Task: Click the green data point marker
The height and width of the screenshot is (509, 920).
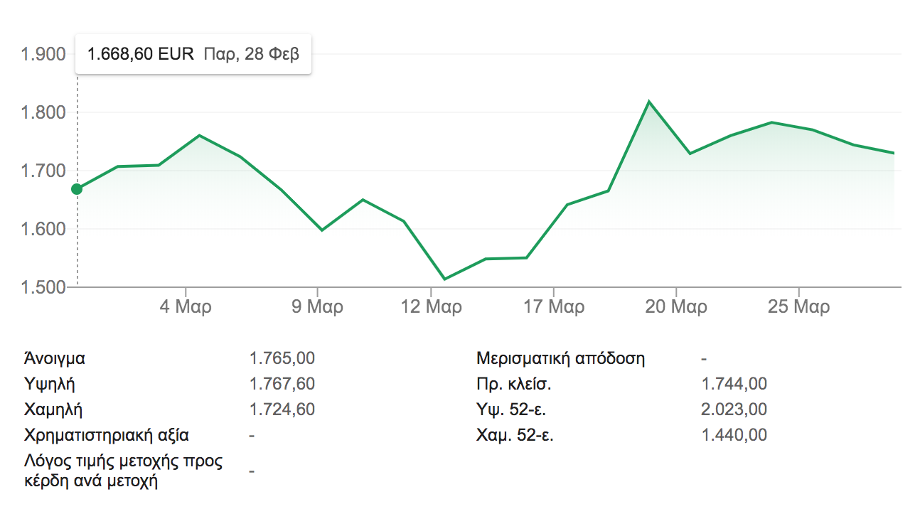Action: coord(77,189)
